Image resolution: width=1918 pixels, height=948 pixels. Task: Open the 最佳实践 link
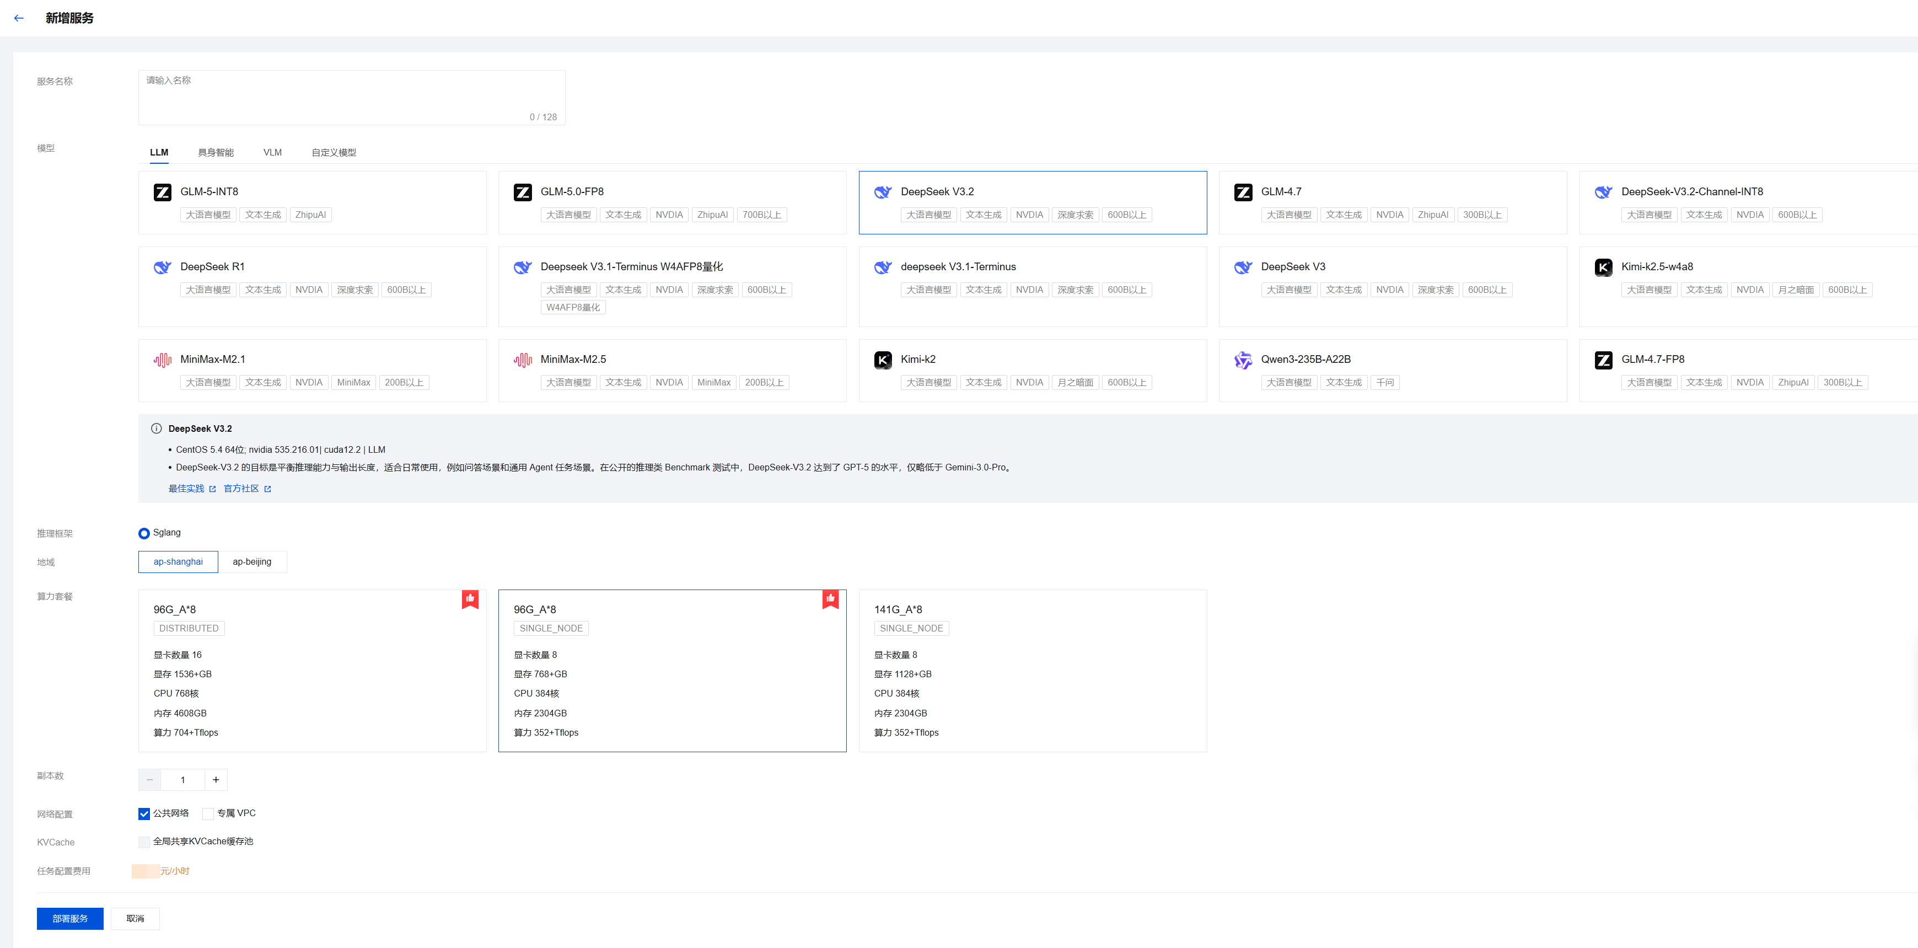187,489
